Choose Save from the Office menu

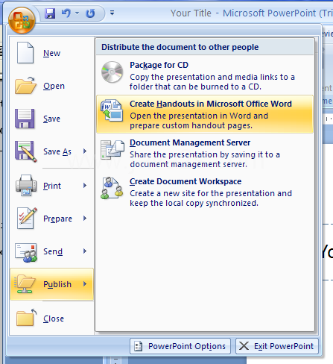click(x=51, y=119)
